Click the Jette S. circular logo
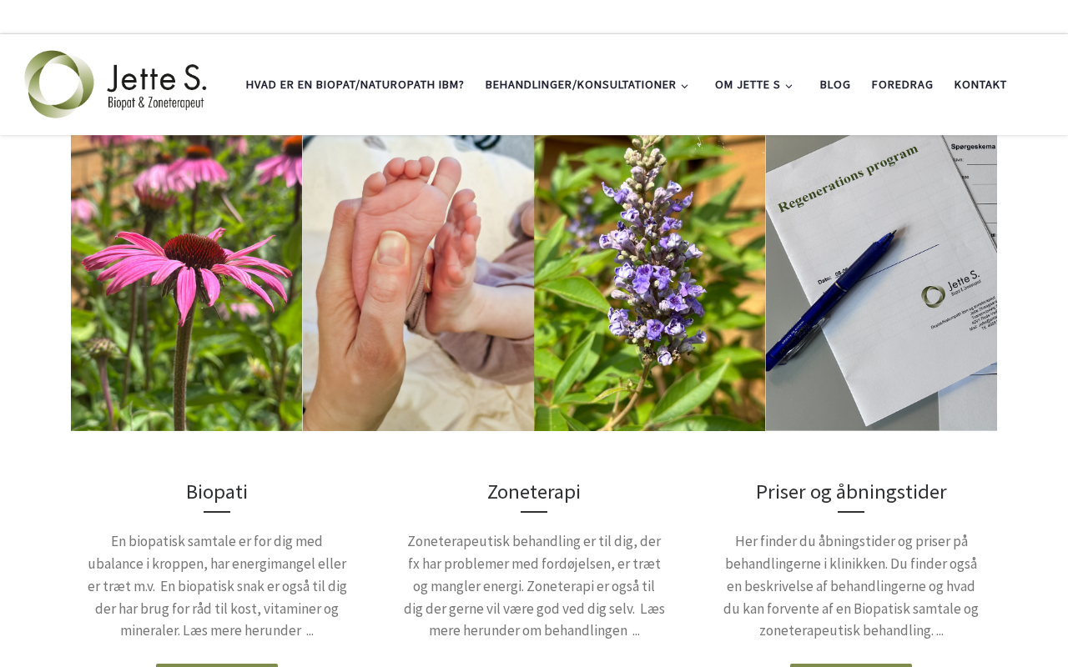 click(x=59, y=84)
